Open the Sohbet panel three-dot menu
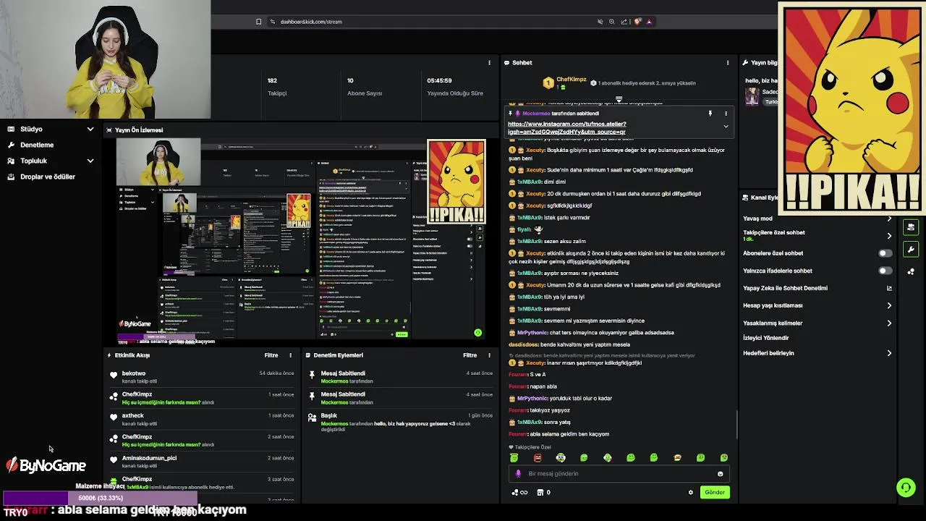Screen dimensions: 926x521 point(727,63)
